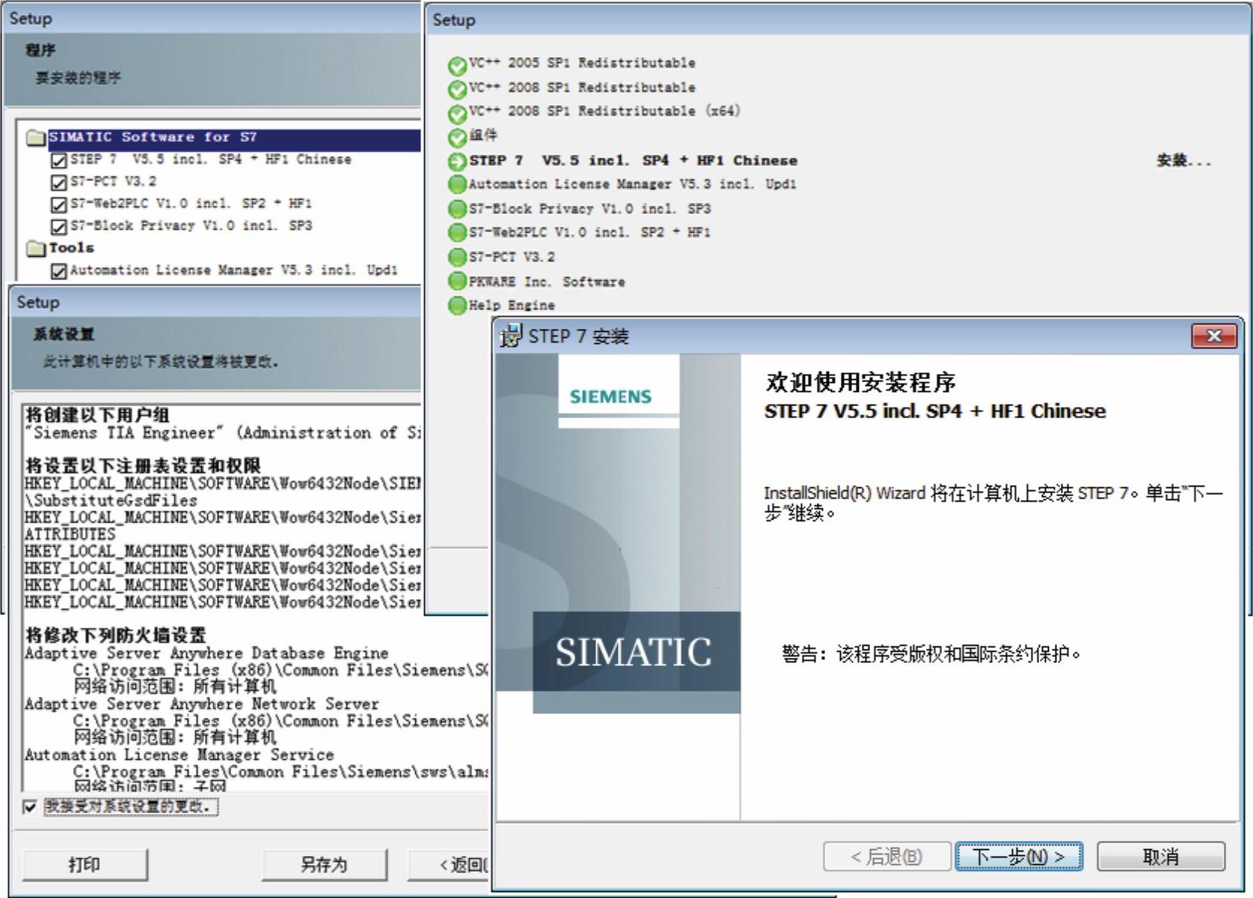
Task: Click the green check icon beside 组件
Action: tap(456, 137)
